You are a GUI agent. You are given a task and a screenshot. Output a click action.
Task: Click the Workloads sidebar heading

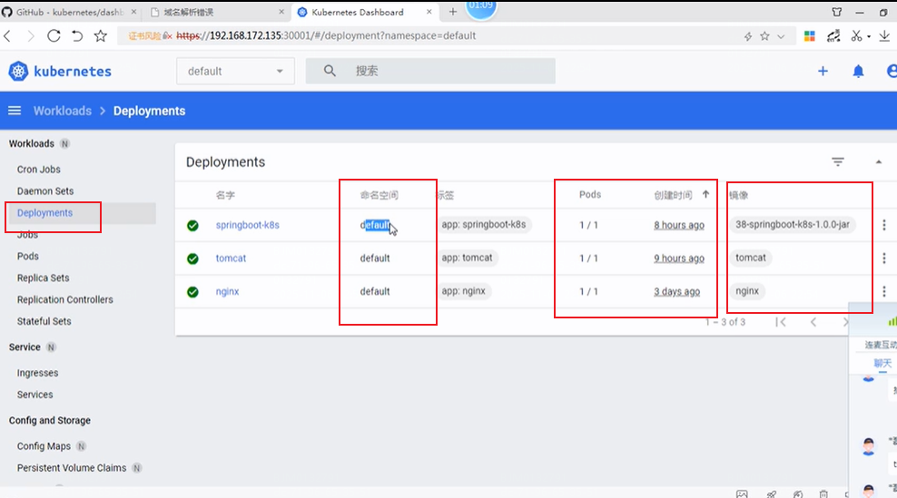point(32,143)
